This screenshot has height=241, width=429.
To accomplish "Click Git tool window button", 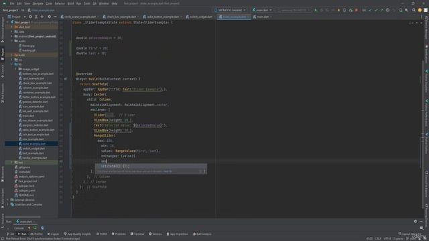I will click(11, 234).
